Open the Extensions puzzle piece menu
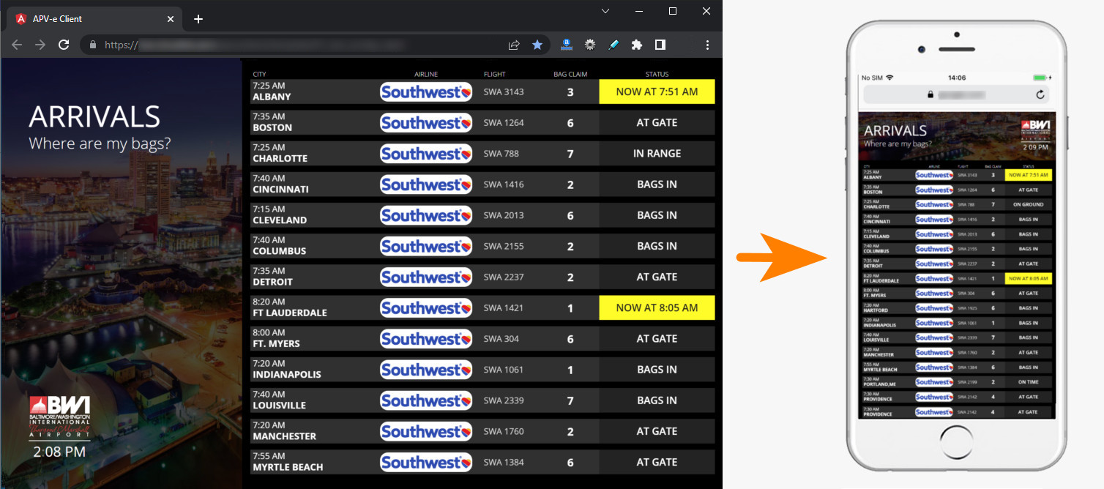This screenshot has width=1104, height=489. pyautogui.click(x=636, y=45)
